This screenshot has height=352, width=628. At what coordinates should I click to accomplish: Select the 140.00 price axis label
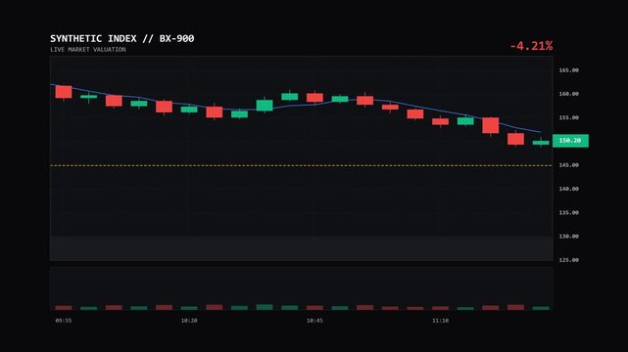(x=568, y=189)
